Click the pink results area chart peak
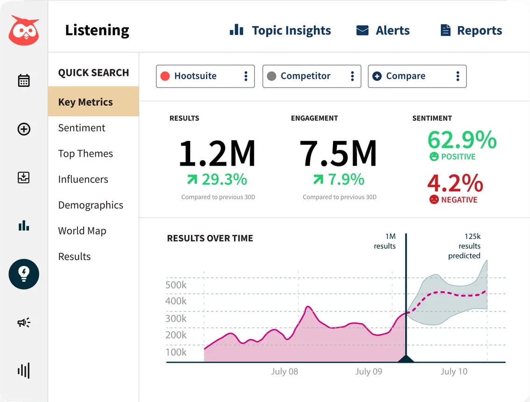530x402 pixels. [x=308, y=307]
